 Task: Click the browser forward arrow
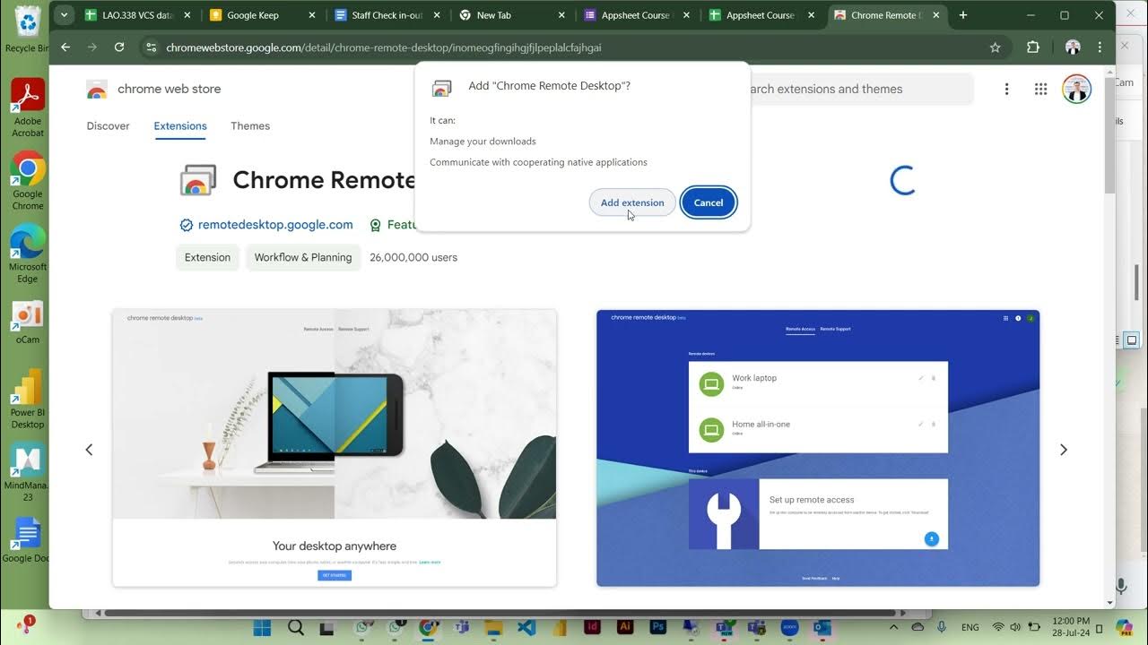pyautogui.click(x=92, y=47)
